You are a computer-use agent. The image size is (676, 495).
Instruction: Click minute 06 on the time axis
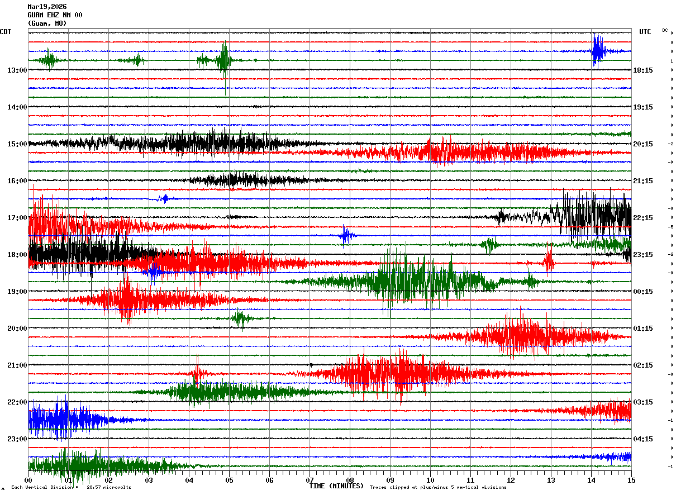coord(270,480)
